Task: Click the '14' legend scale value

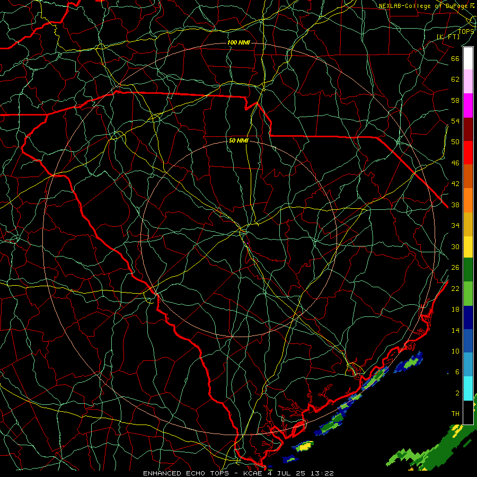Action: click(455, 330)
